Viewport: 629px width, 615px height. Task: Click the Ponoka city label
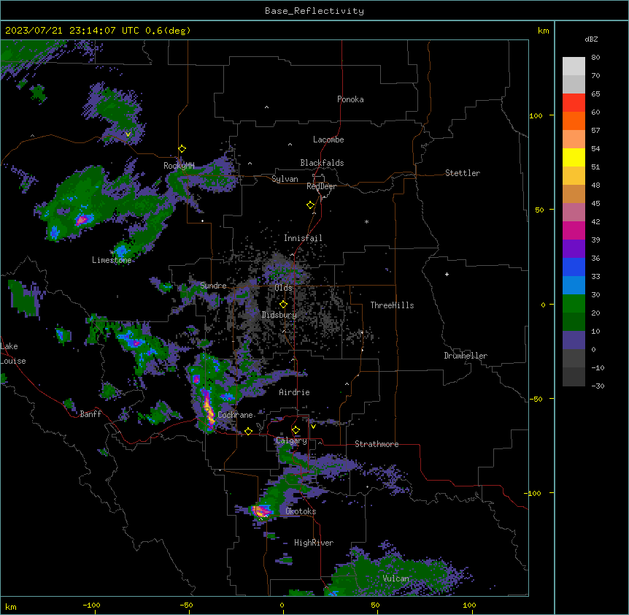pos(350,99)
